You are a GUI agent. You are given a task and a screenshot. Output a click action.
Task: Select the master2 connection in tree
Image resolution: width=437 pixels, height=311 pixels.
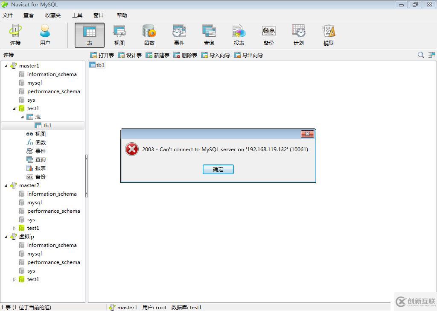tap(29, 185)
